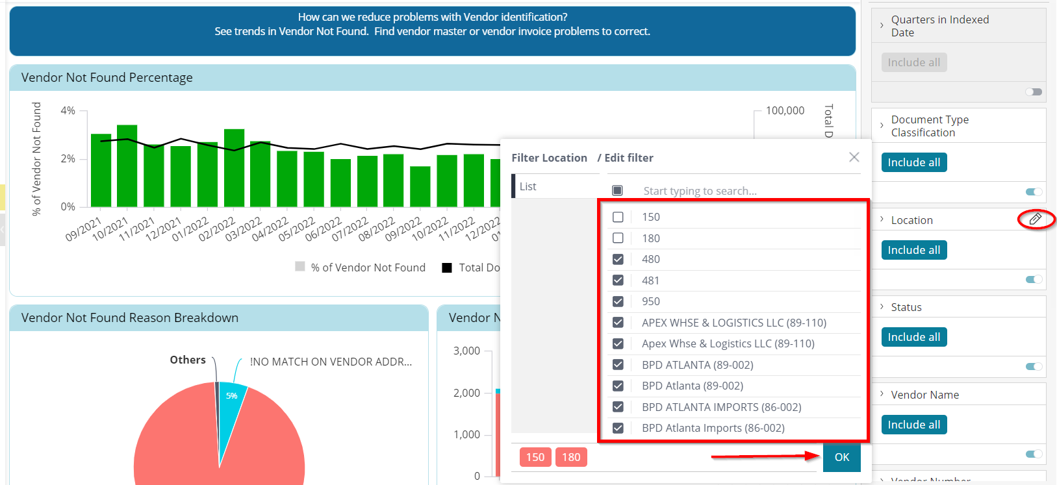
Task: Expand the Status filter chevron
Action: (x=882, y=306)
